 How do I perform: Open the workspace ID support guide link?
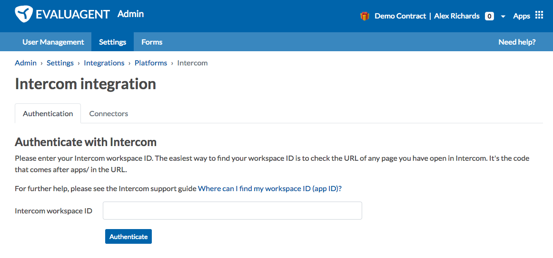point(270,188)
